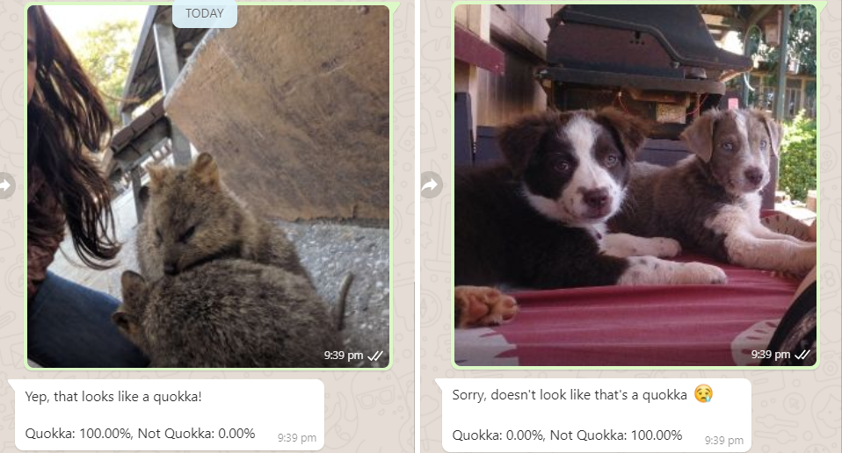Click the 9:39 pm time on the 'Yep' reply
Screen dimensions: 842x453
click(x=297, y=438)
